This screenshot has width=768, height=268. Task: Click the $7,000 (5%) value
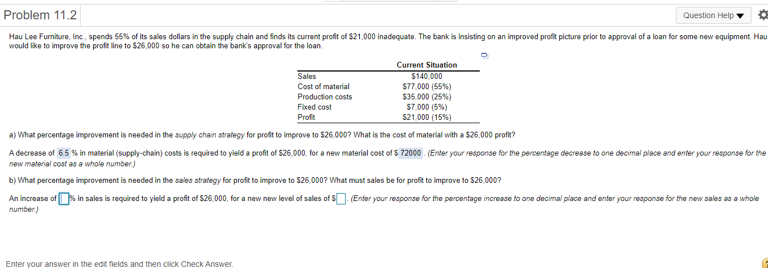(426, 107)
